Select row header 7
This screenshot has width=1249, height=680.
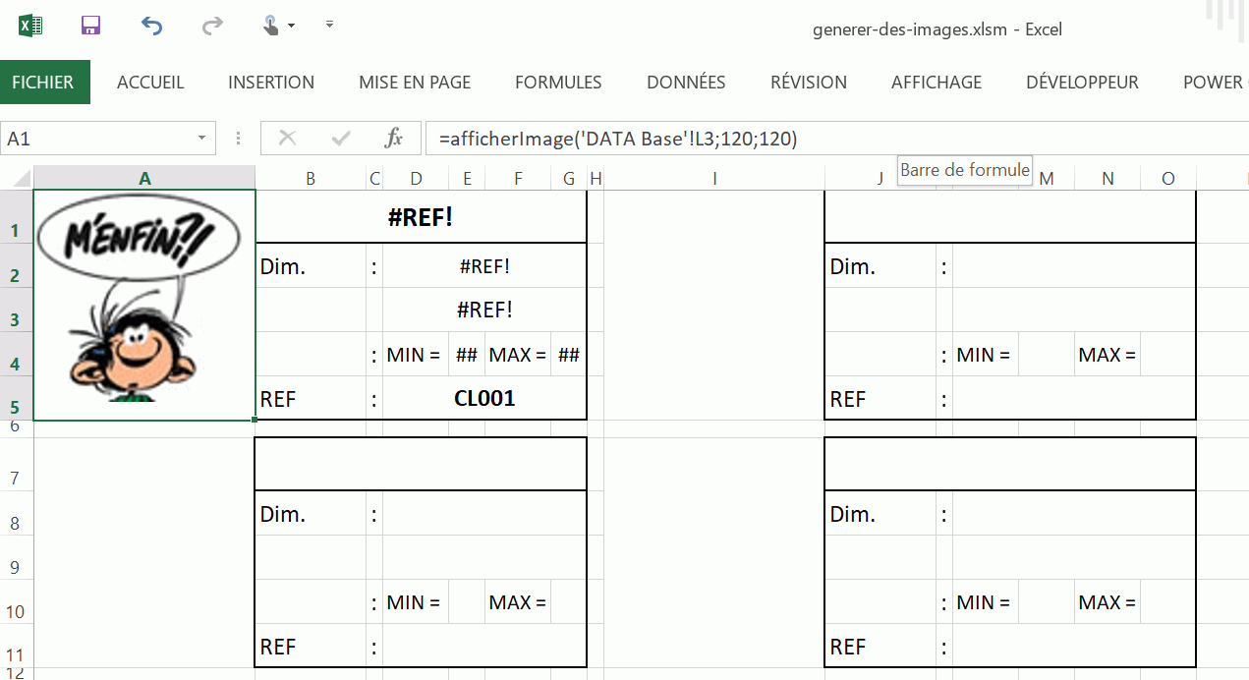pos(16,479)
